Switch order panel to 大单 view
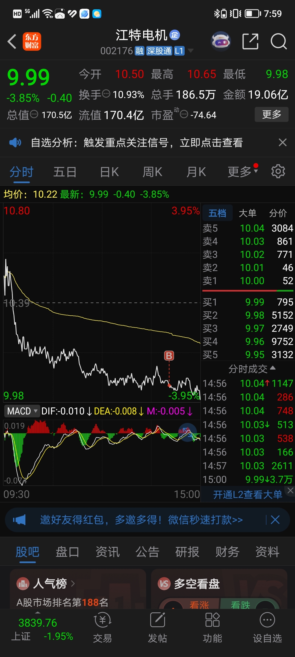The height and width of the screenshot is (657, 295). 247,213
